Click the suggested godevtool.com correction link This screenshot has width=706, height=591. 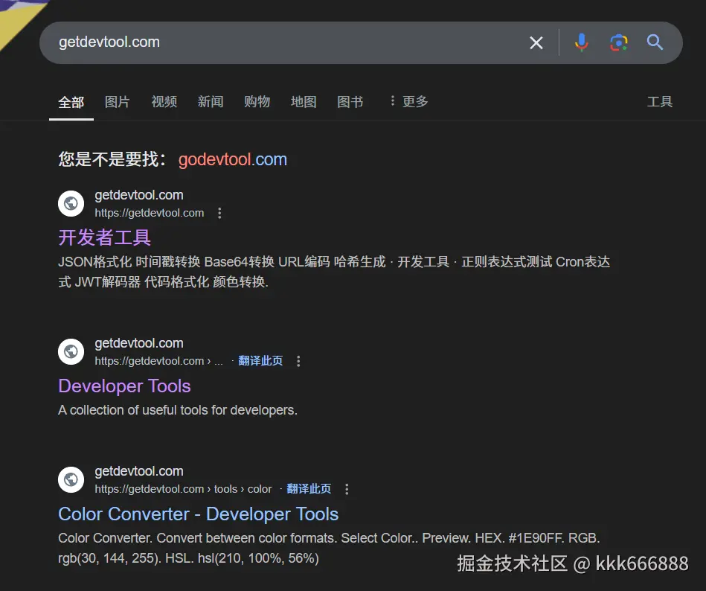tap(232, 159)
